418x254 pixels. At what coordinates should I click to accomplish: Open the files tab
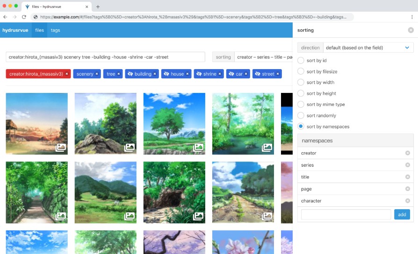coord(39,30)
